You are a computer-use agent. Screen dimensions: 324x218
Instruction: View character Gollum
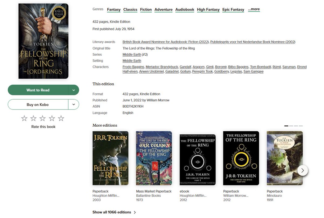point(185,72)
